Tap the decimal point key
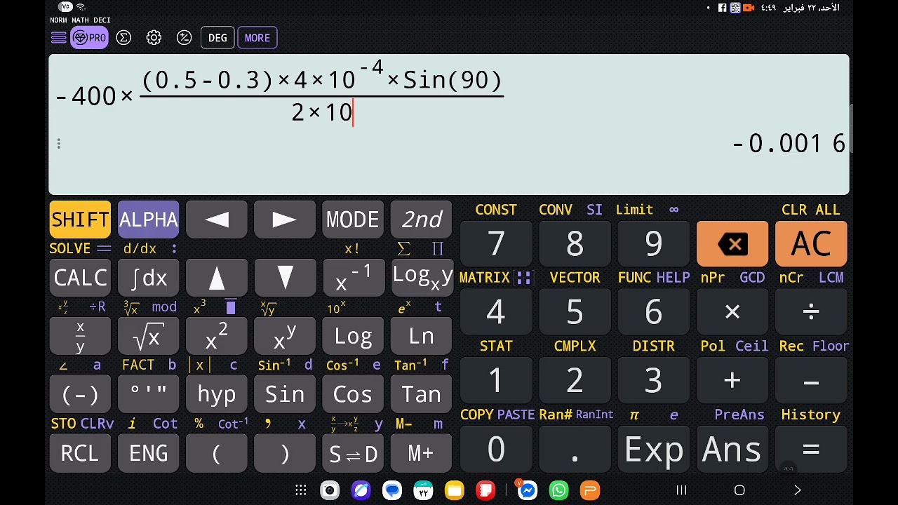The width and height of the screenshot is (898, 505). click(x=575, y=449)
